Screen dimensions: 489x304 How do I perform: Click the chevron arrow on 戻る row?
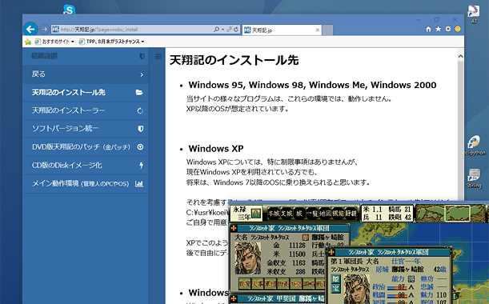(x=142, y=74)
